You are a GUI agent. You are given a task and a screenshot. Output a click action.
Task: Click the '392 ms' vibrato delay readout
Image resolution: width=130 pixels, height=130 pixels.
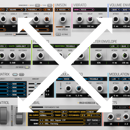pyautogui.click(x=90, y=26)
